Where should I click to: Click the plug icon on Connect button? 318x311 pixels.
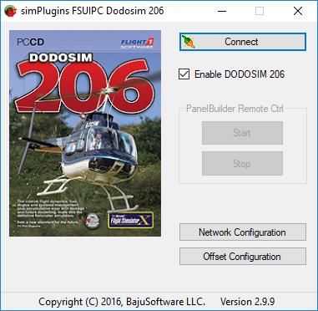pos(189,42)
